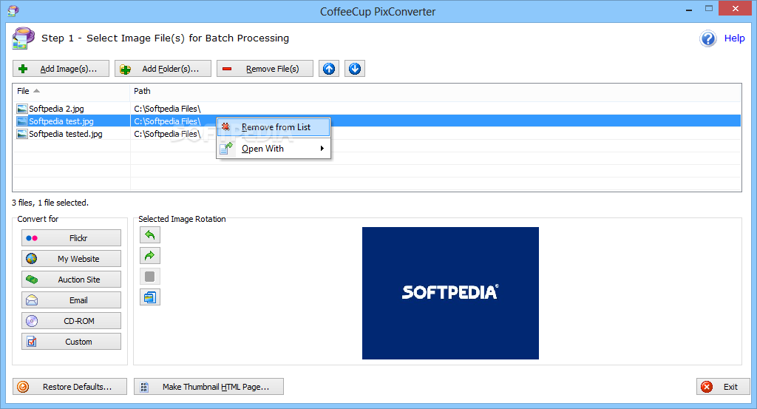The image size is (757, 409).
Task: Select the Softpedia test.jpg filename
Action: [x=61, y=121]
